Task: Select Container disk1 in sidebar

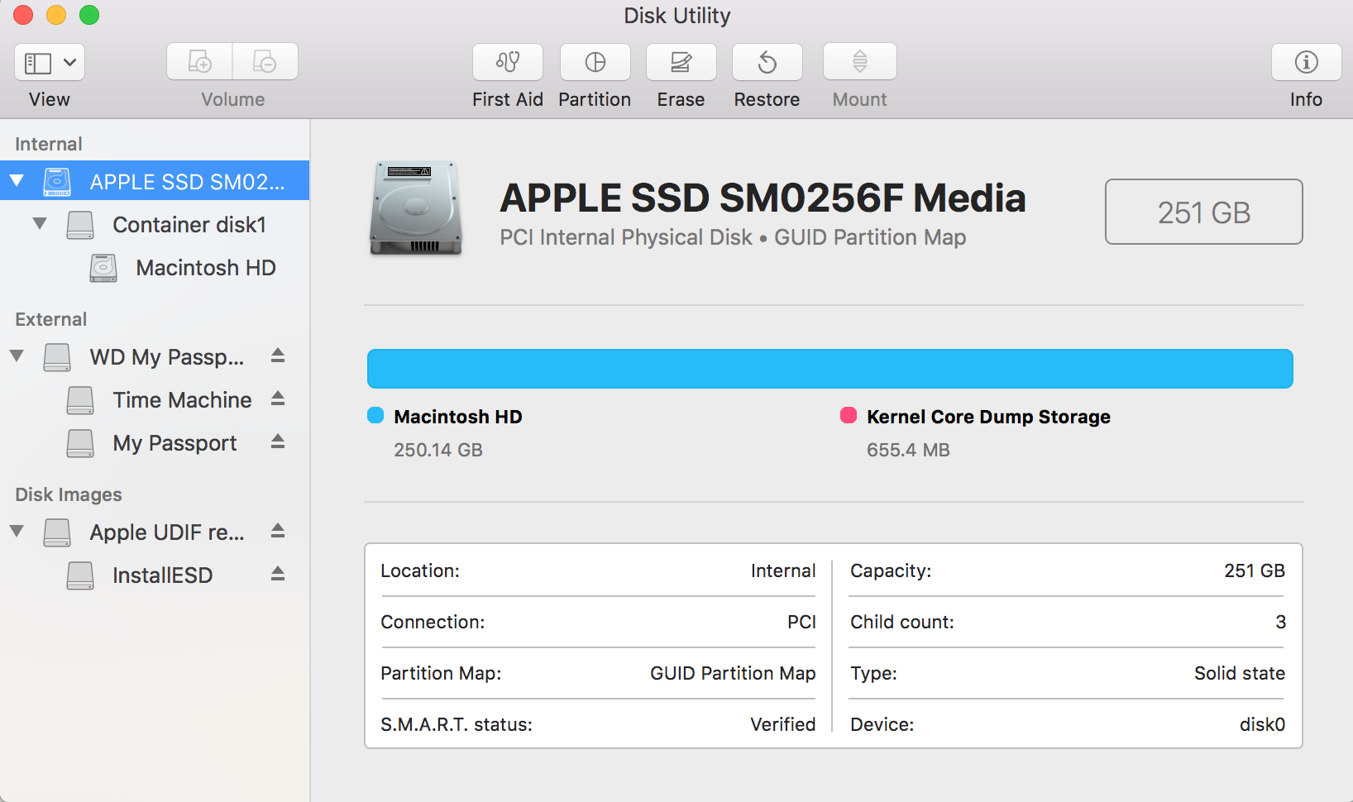Action: coord(155,224)
